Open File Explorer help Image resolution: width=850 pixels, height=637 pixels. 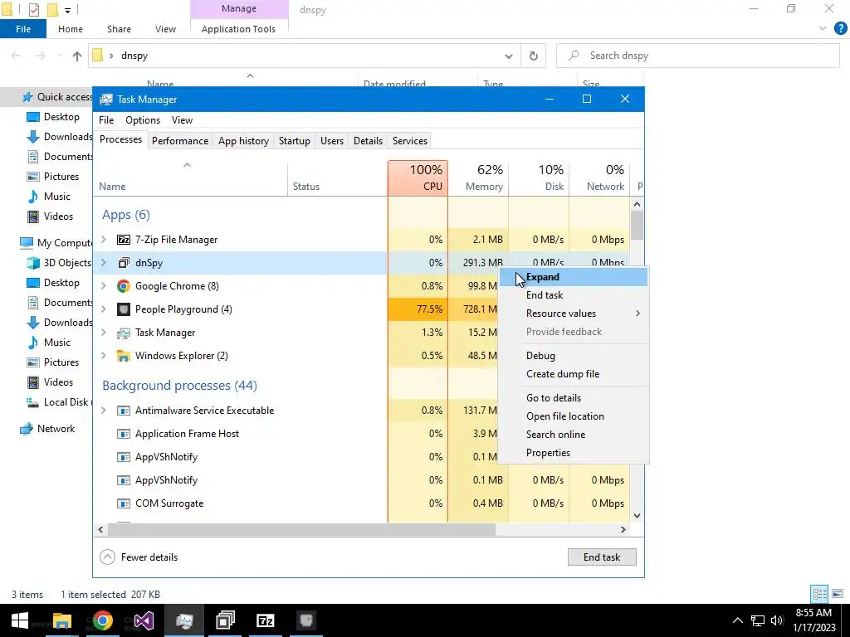pyautogui.click(x=840, y=29)
